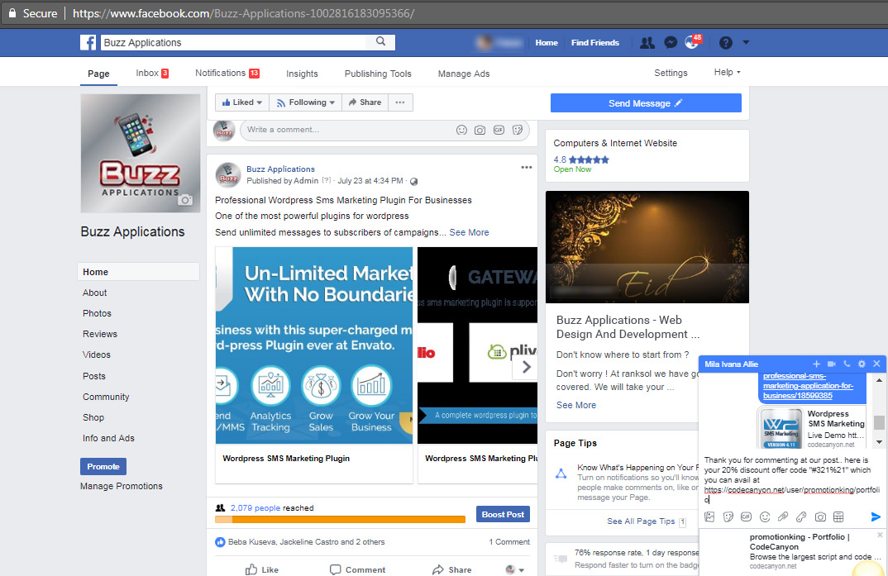
Task: Open the Eid ad image thumbnail
Action: point(647,247)
